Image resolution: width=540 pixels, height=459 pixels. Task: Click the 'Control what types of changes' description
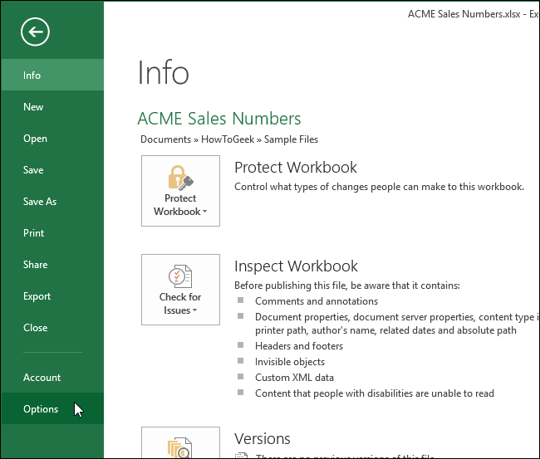pyautogui.click(x=379, y=187)
